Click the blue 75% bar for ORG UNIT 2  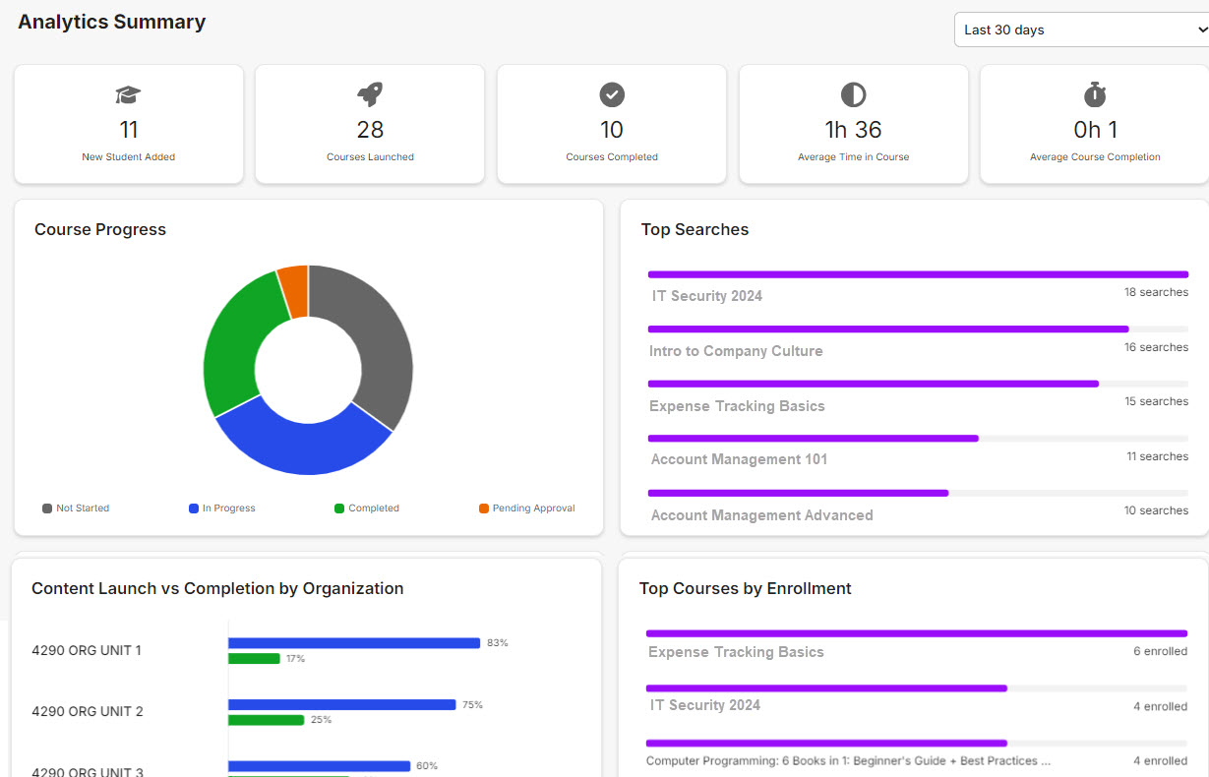[342, 704]
